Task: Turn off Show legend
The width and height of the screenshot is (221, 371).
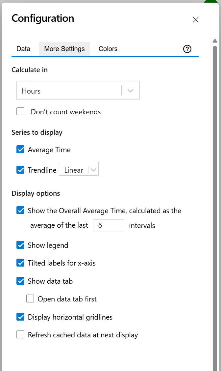Action: coord(20,245)
